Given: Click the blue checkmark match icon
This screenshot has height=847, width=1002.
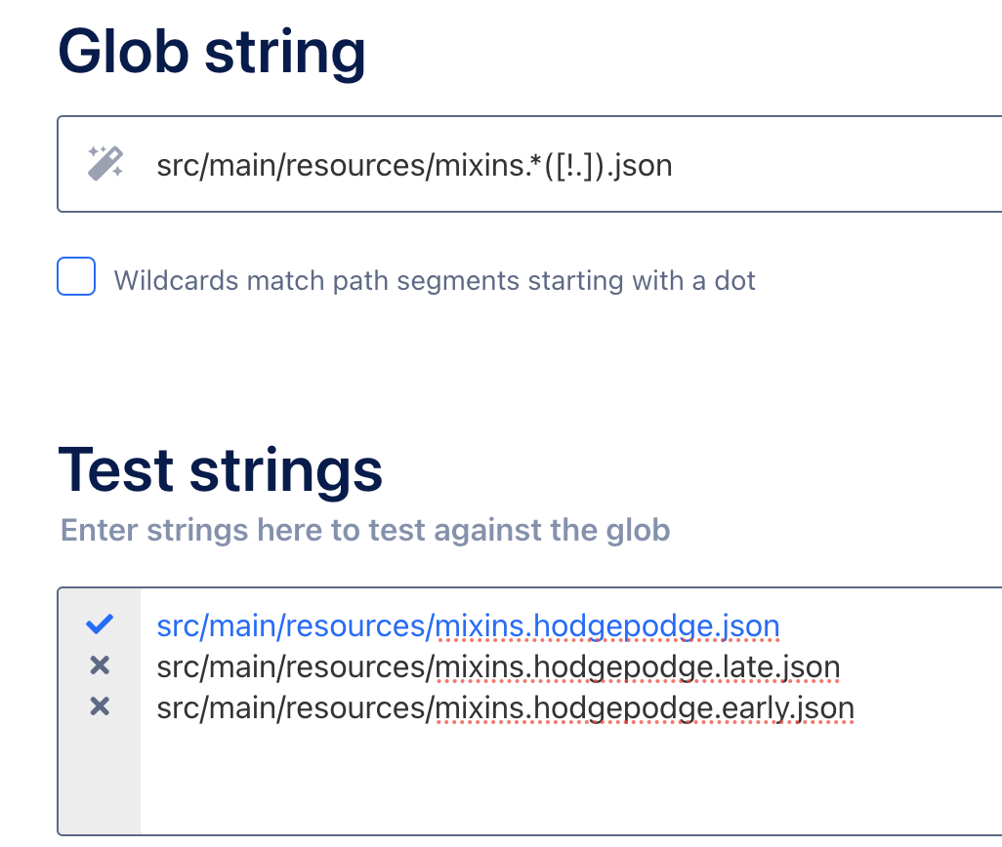Looking at the screenshot, I should click(100, 624).
